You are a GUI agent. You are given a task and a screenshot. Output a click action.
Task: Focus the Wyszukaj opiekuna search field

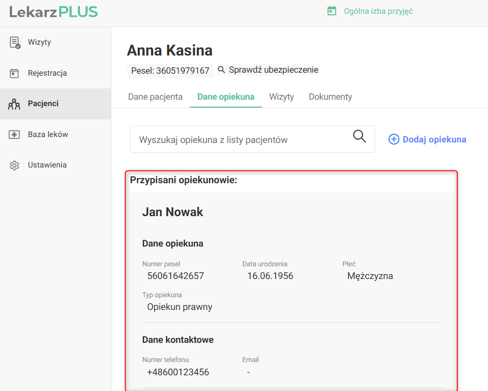(x=240, y=140)
